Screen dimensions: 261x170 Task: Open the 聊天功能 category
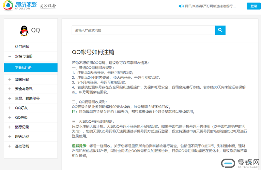(x=22, y=136)
